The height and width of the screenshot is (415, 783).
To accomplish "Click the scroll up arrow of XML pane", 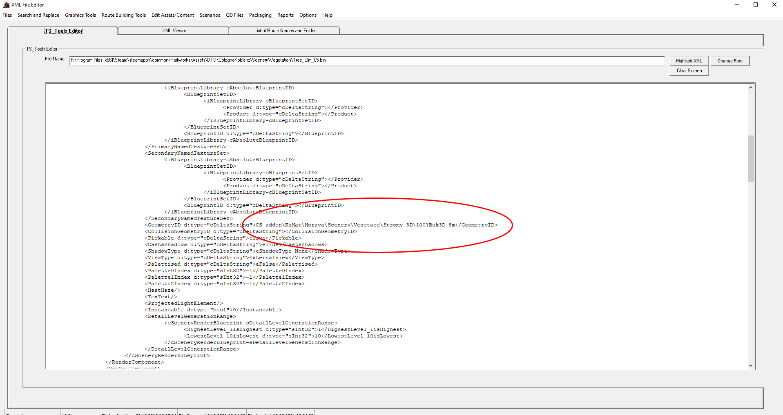I will [x=751, y=87].
